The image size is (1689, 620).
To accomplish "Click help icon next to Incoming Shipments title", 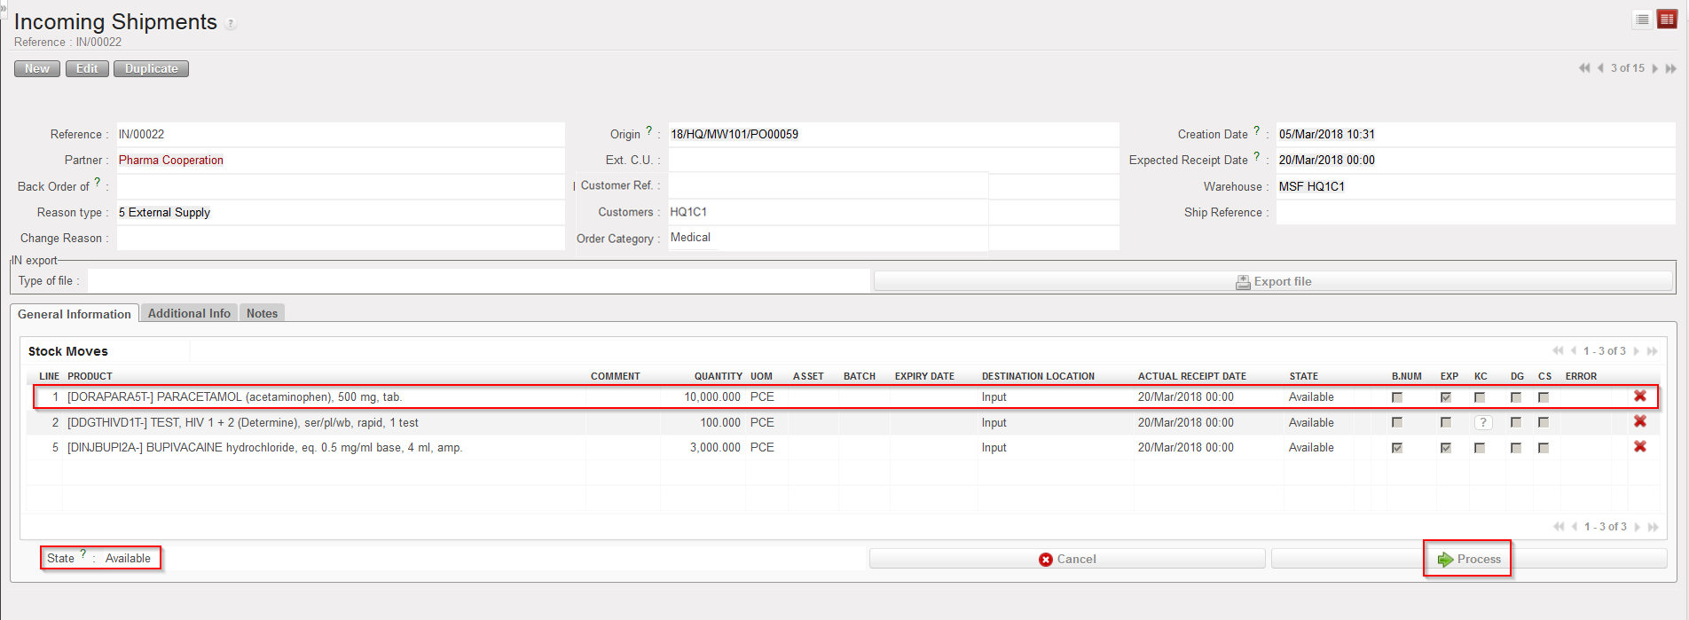I will point(231,24).
